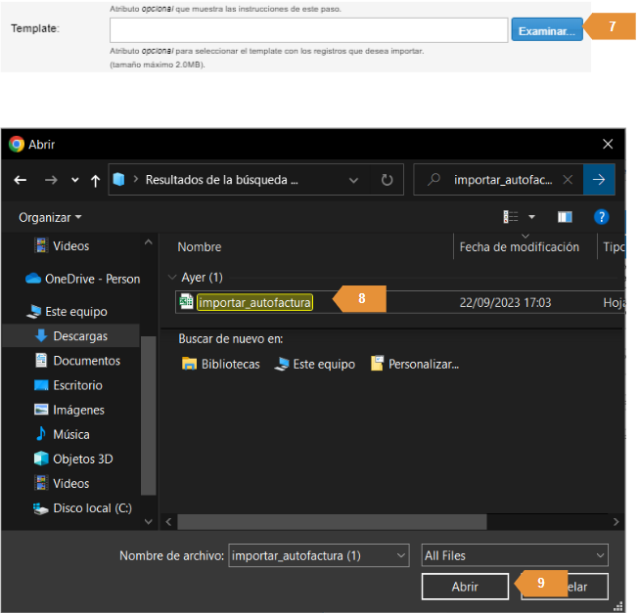Select the importar_autofactura spreadsheet file
The height and width of the screenshot is (613, 639).
tap(254, 303)
